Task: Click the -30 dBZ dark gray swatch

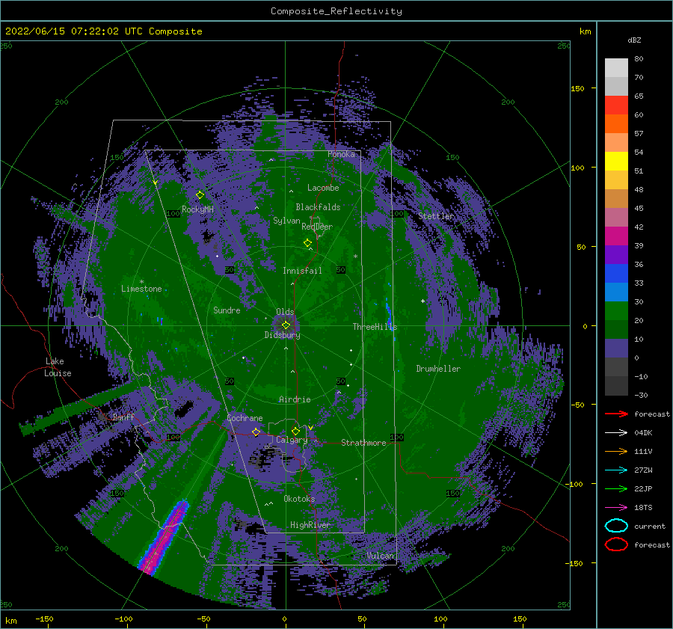Action: click(616, 385)
